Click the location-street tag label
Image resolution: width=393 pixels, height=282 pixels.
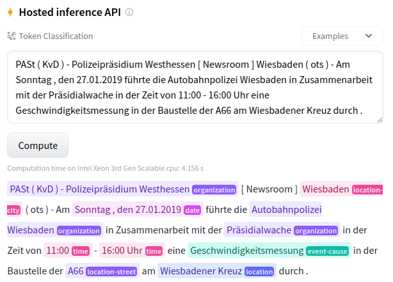tap(111, 272)
